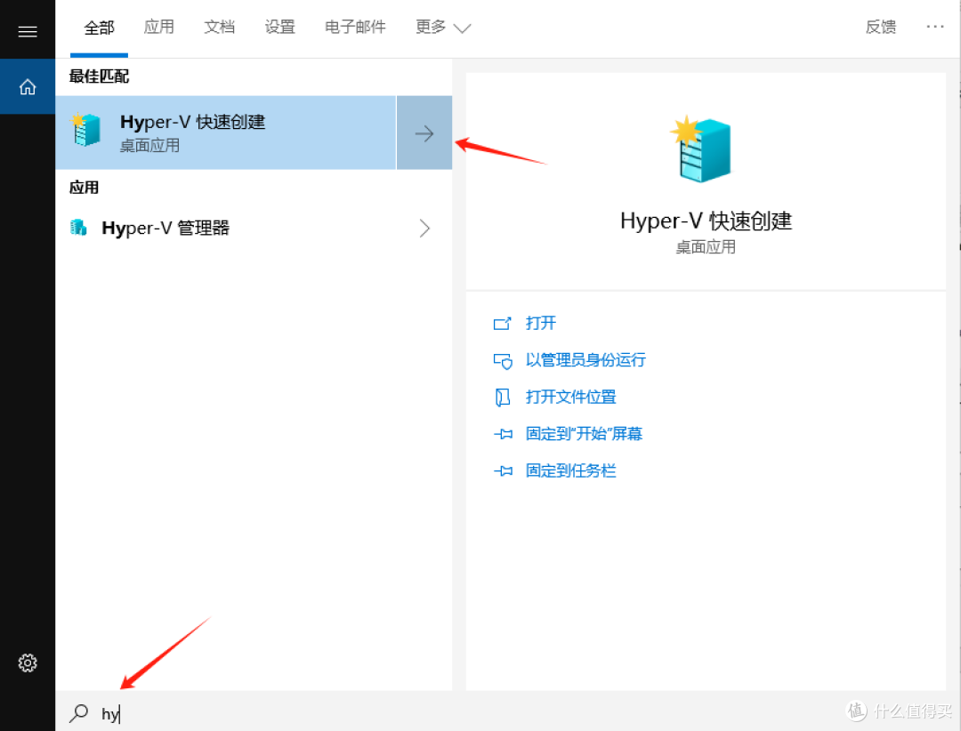Click the 反馈 feedback button
This screenshot has width=961, height=731.
(881, 27)
